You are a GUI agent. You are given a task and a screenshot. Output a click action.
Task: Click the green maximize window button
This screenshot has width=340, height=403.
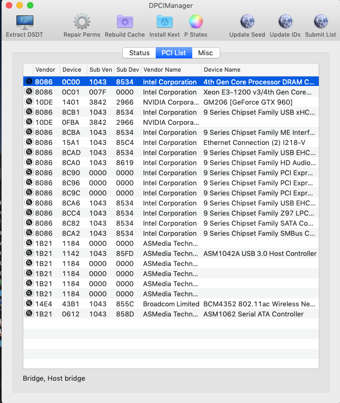(30, 5)
